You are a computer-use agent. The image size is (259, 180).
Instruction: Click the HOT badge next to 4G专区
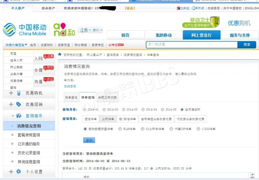pyautogui.click(x=121, y=45)
